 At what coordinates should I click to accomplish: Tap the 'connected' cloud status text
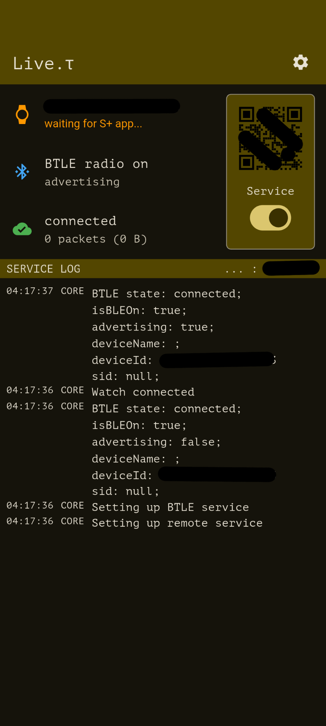click(x=80, y=221)
